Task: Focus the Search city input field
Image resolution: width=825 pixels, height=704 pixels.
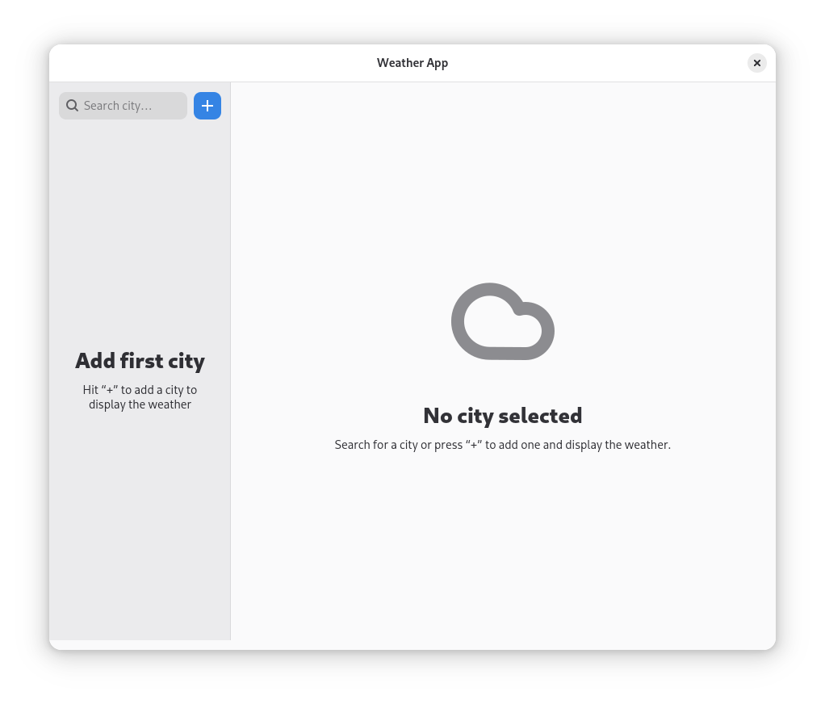Action: coord(124,106)
